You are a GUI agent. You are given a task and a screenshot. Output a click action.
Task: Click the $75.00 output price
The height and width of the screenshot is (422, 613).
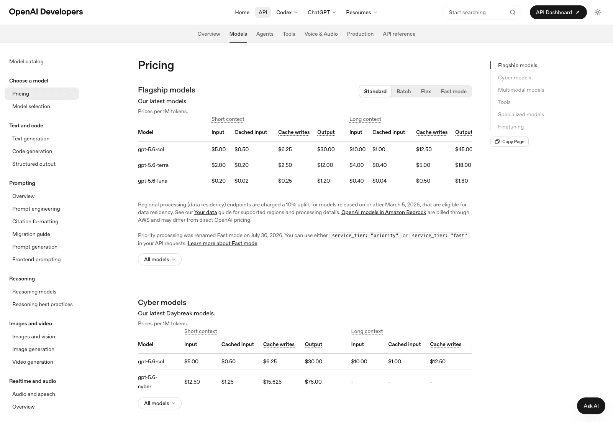[313, 382]
